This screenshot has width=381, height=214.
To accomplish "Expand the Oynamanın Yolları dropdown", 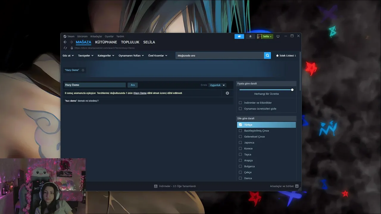I will point(131,56).
